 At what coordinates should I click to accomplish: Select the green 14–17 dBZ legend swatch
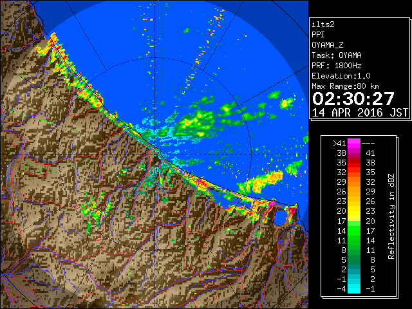(x=354, y=230)
